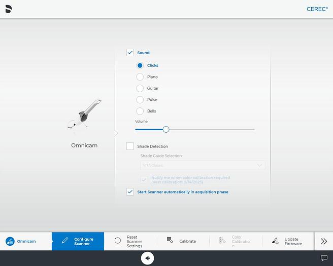Click the back arrow circle button
333x266 pixels.
pos(147,258)
